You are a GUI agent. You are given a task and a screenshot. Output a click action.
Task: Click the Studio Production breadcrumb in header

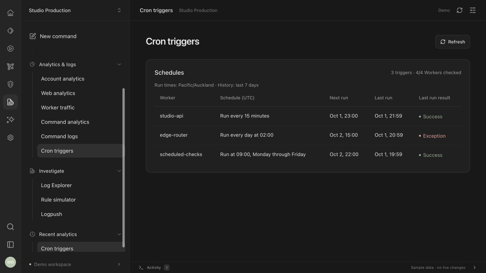click(198, 10)
